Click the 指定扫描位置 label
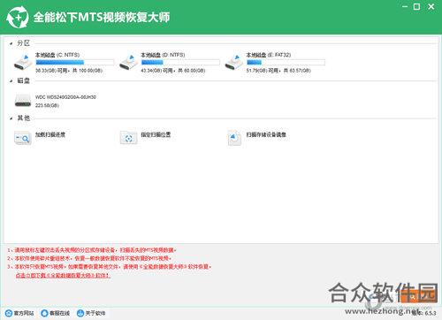 point(156,134)
